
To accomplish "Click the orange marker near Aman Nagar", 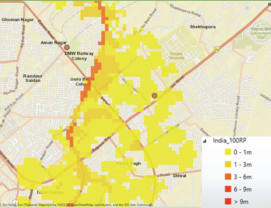I will [x=67, y=47].
